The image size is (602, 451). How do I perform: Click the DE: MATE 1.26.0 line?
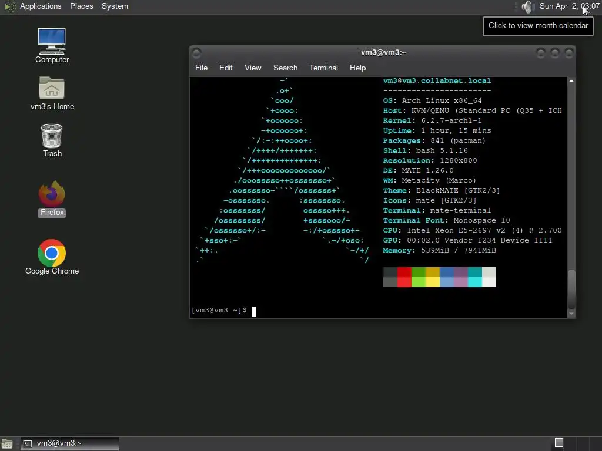coord(418,170)
